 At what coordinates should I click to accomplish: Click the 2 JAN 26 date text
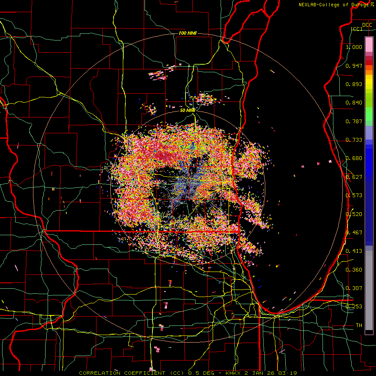coord(260,373)
